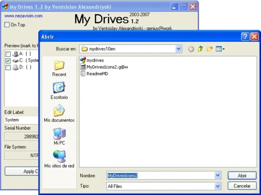Open the Recent places shortcut
The height and width of the screenshot is (195, 261).
(x=59, y=68)
